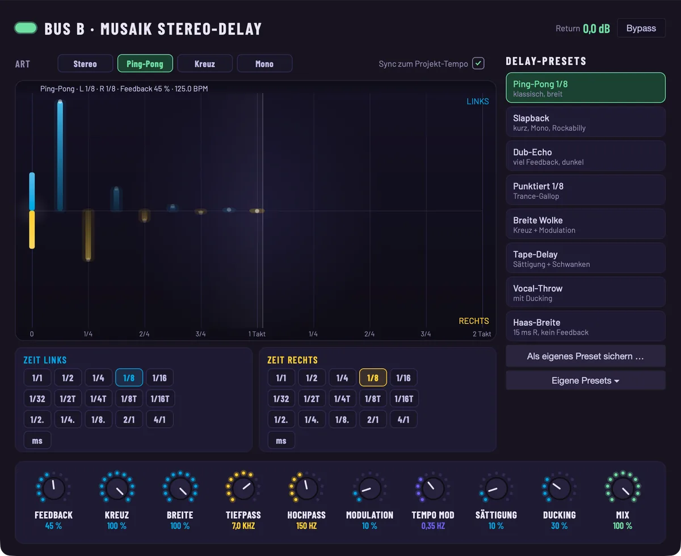Image resolution: width=681 pixels, height=556 pixels.
Task: Click the Breite knob
Action: pos(180,487)
